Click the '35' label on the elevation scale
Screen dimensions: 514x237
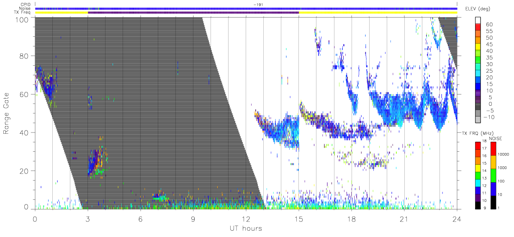[x=489, y=58]
